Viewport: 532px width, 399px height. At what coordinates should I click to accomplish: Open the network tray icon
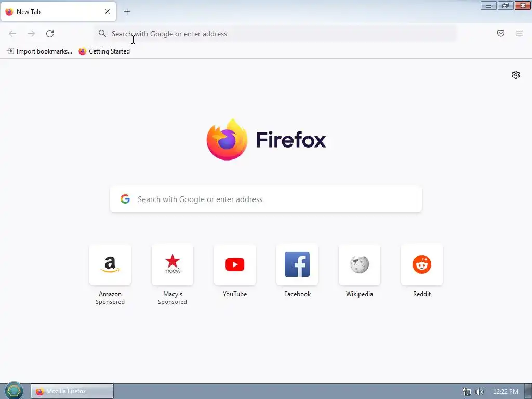(467, 392)
